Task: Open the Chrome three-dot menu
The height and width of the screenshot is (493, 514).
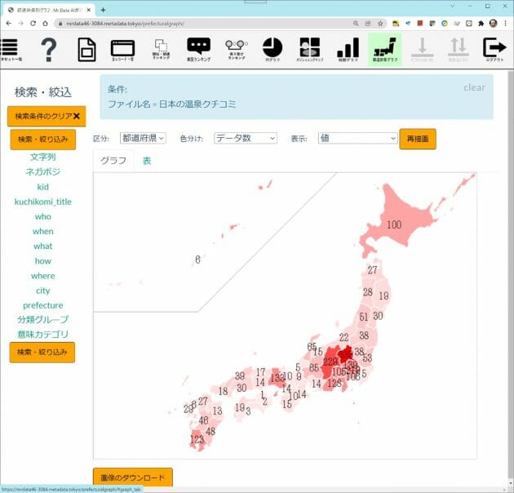Action: pos(505,24)
